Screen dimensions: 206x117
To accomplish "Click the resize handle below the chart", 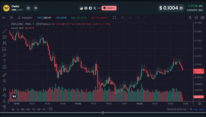I will tap(103, 113).
